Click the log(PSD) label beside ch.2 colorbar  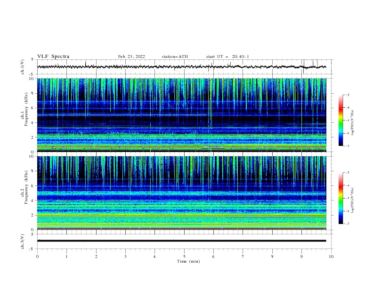(353, 200)
